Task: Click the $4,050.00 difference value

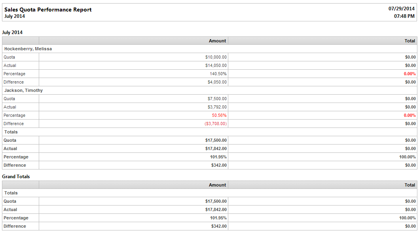Action: coord(217,82)
